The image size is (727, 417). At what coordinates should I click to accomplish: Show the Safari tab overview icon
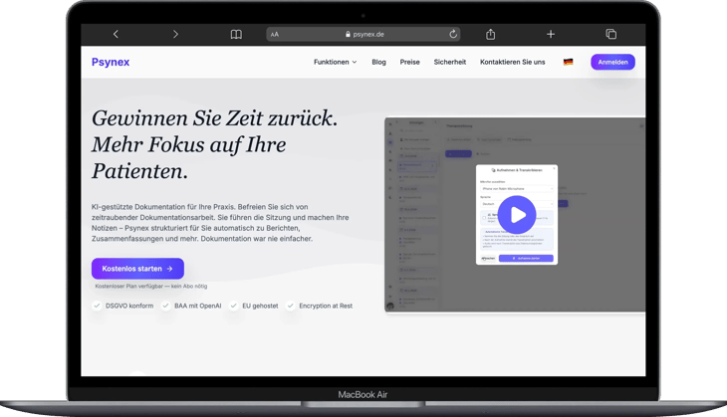pos(611,34)
